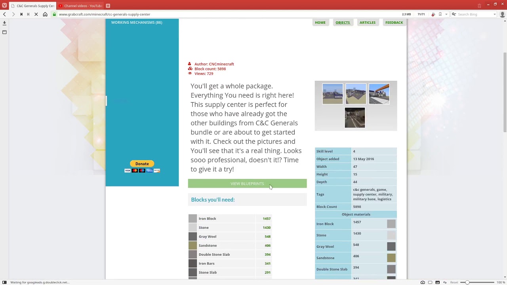Open the OBJECTS menu item
507x285 pixels.
pyautogui.click(x=343, y=23)
